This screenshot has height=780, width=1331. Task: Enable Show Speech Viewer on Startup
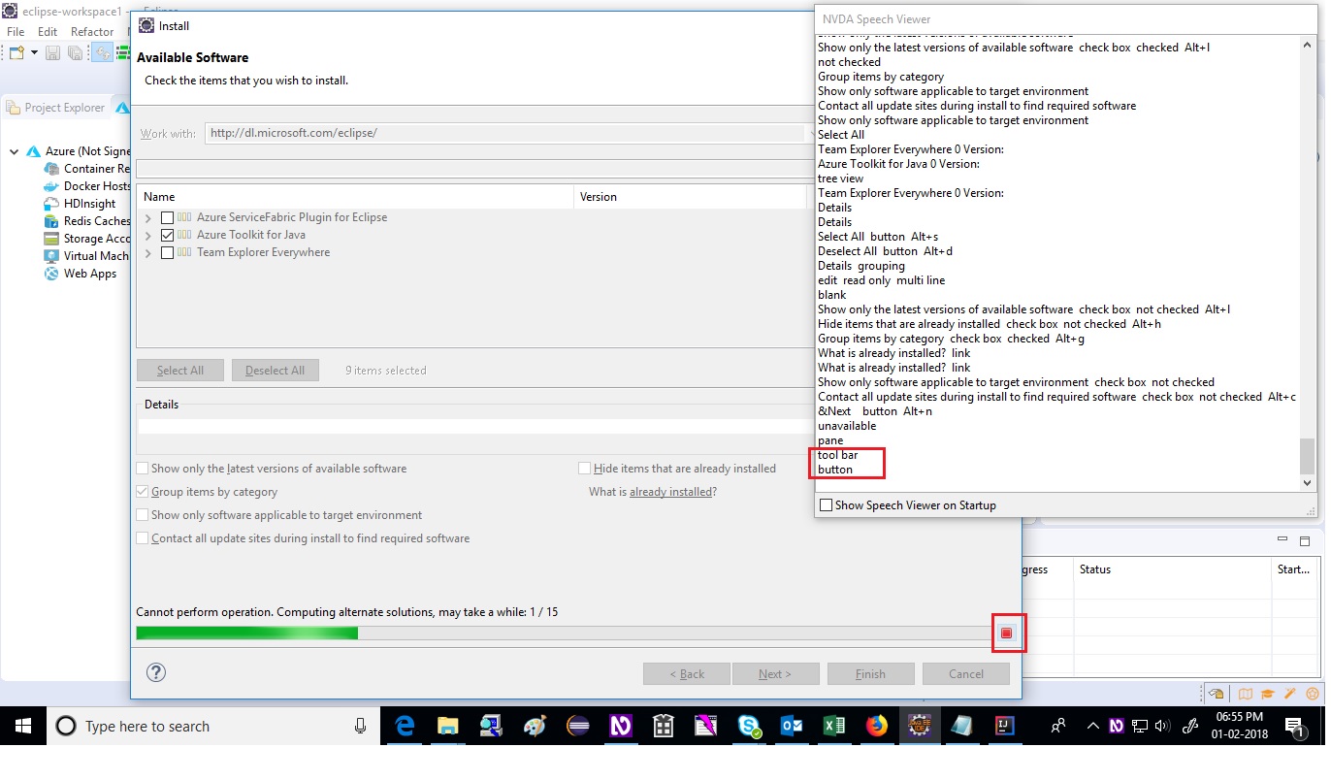click(x=826, y=504)
